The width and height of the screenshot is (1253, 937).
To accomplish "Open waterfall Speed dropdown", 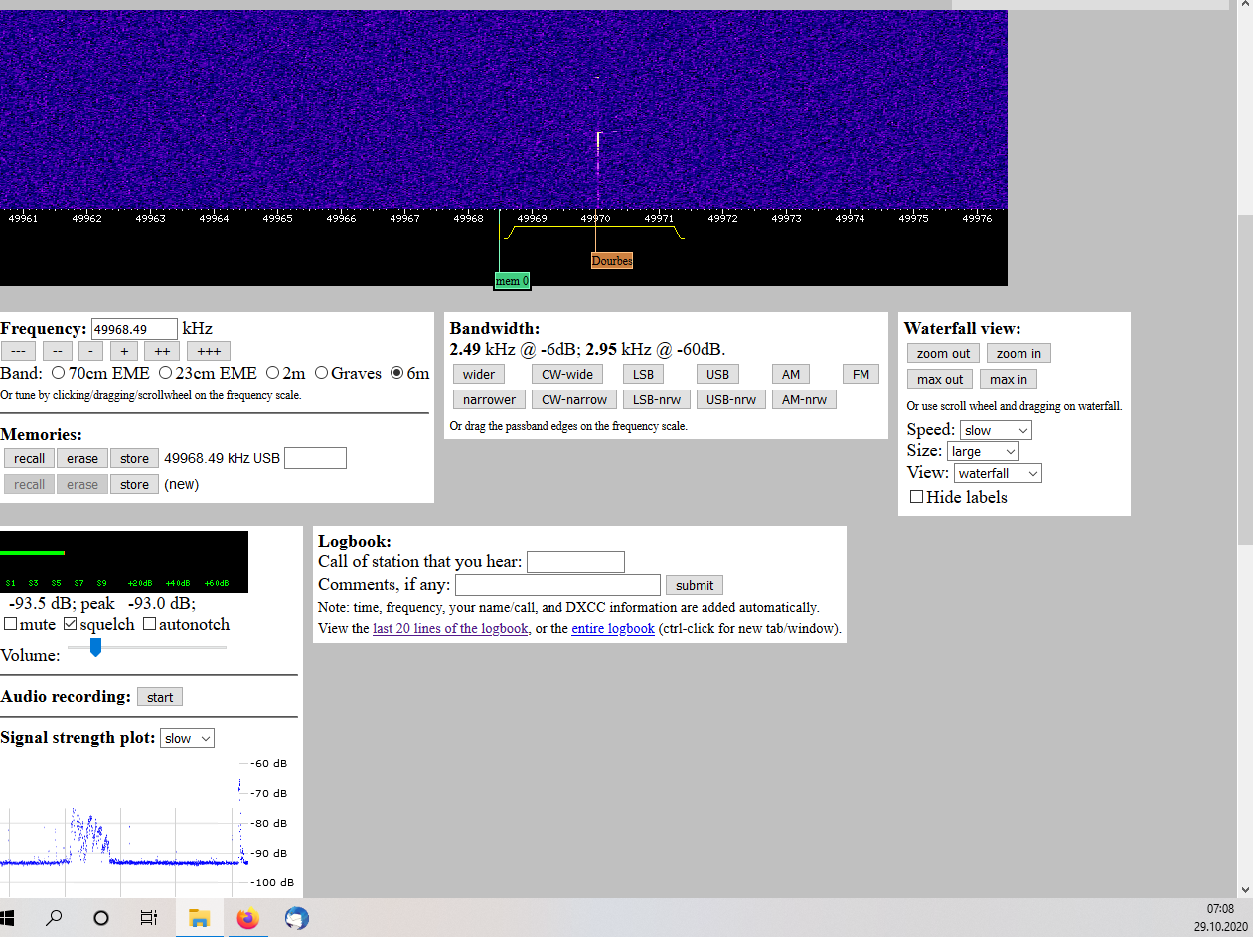I will point(996,430).
